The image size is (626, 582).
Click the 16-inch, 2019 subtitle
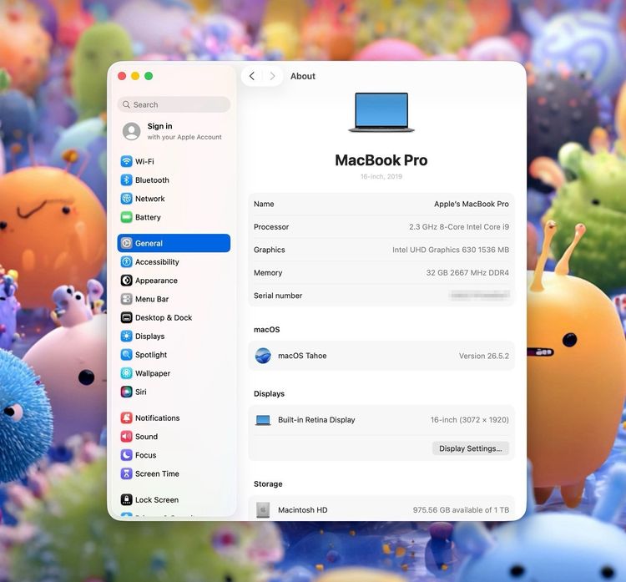[x=381, y=176]
